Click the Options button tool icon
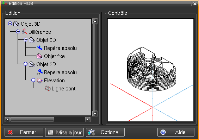The width and height of the screenshot is (199, 140). pos(92,132)
